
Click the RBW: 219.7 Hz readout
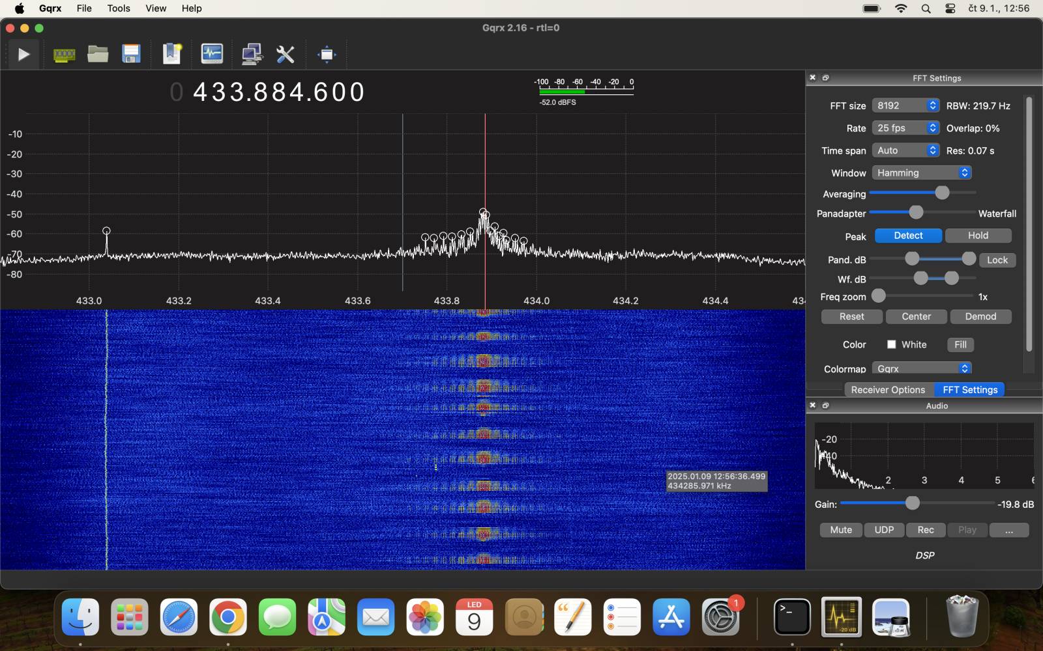coord(978,105)
